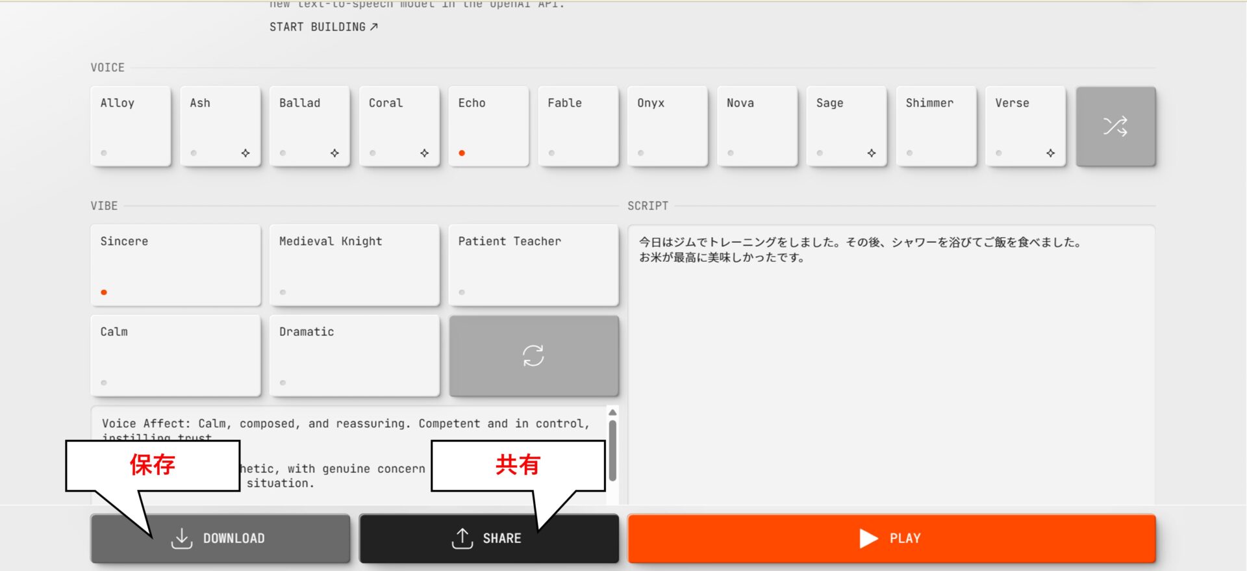This screenshot has height=571, width=1247.
Task: Select the Echo voice card
Action: (488, 126)
